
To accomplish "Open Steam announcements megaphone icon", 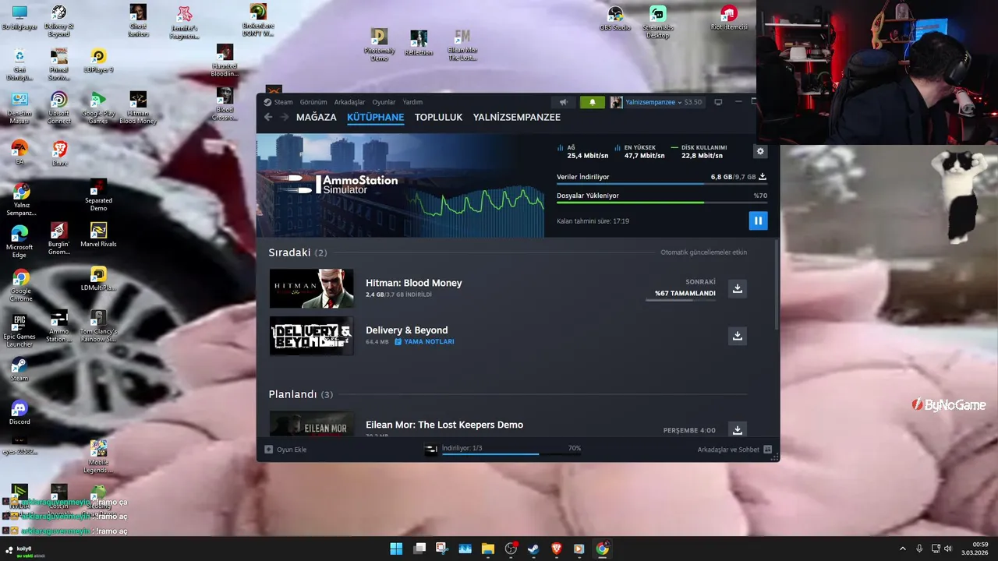I will [564, 102].
